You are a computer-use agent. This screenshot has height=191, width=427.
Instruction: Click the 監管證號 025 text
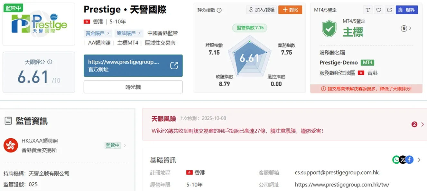tap(21, 184)
